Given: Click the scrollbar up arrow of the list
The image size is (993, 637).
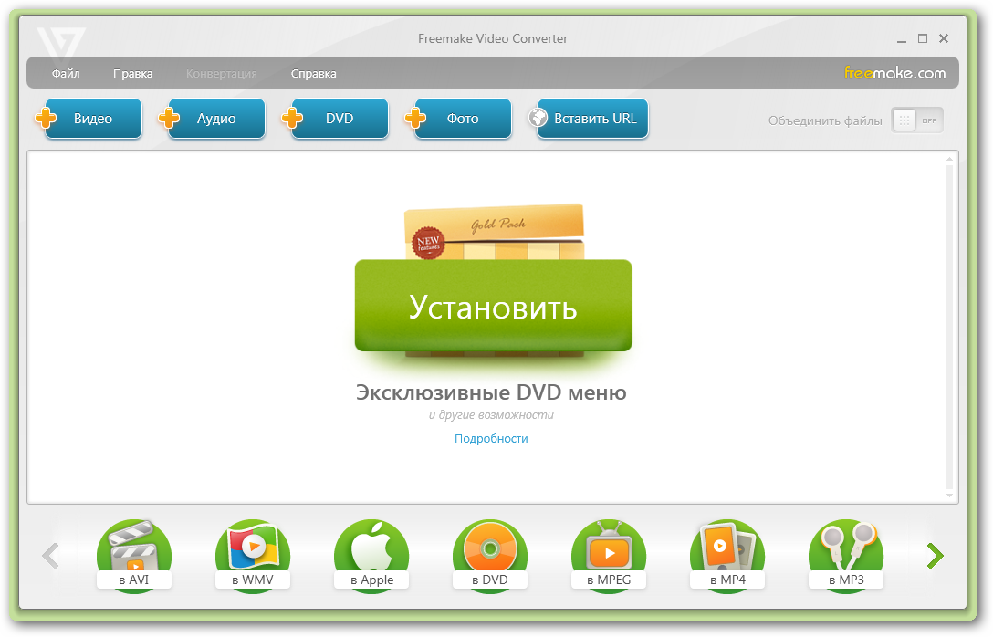Looking at the screenshot, I should (949, 159).
